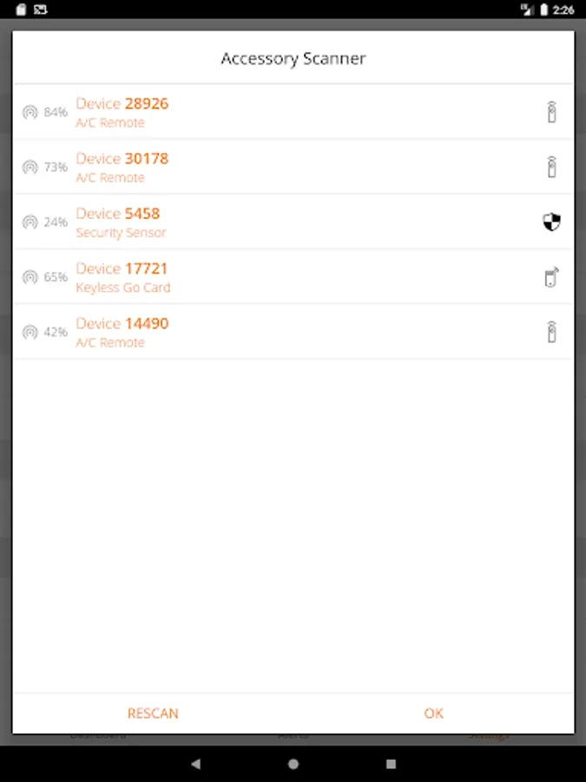Tap the signal icon showing 42%

click(x=30, y=332)
